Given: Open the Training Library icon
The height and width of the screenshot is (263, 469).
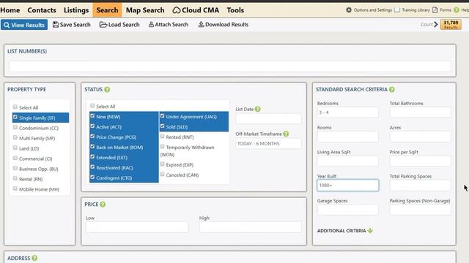Looking at the screenshot, I should coord(397,9).
